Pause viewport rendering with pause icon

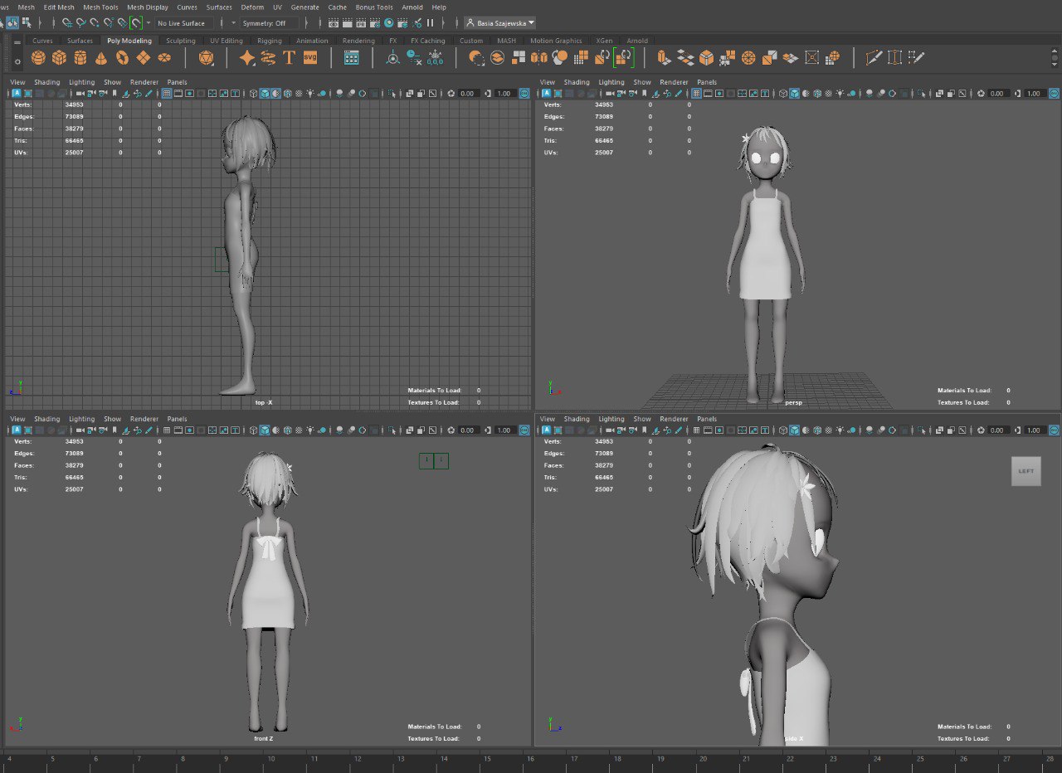pyautogui.click(x=430, y=23)
